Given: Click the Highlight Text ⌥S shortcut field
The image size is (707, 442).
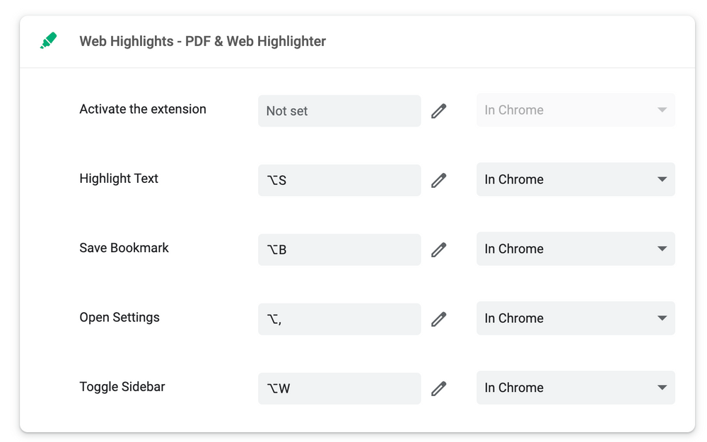Looking at the screenshot, I should pos(339,180).
